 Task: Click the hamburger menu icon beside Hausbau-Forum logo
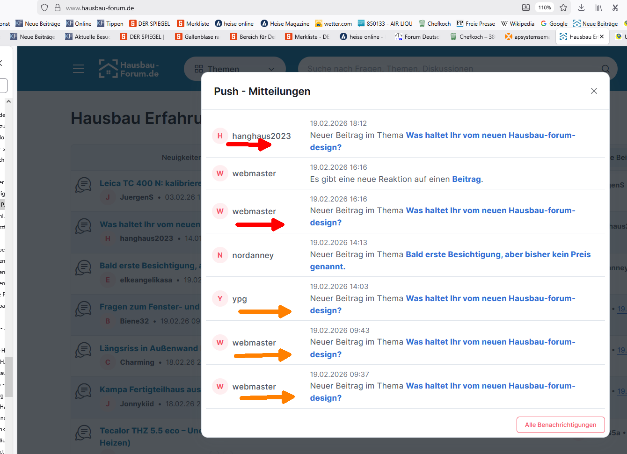(79, 69)
